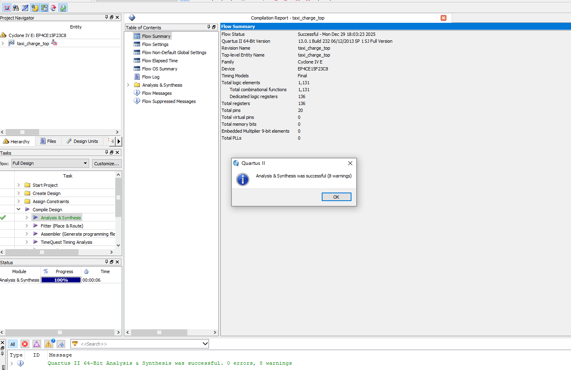The width and height of the screenshot is (571, 370).
Task: Pin the Project Navigator panel
Action: coord(107,17)
